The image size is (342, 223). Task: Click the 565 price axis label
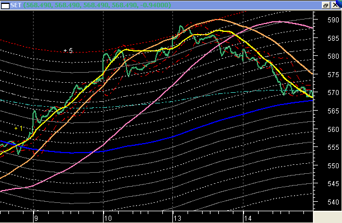coord(333,111)
